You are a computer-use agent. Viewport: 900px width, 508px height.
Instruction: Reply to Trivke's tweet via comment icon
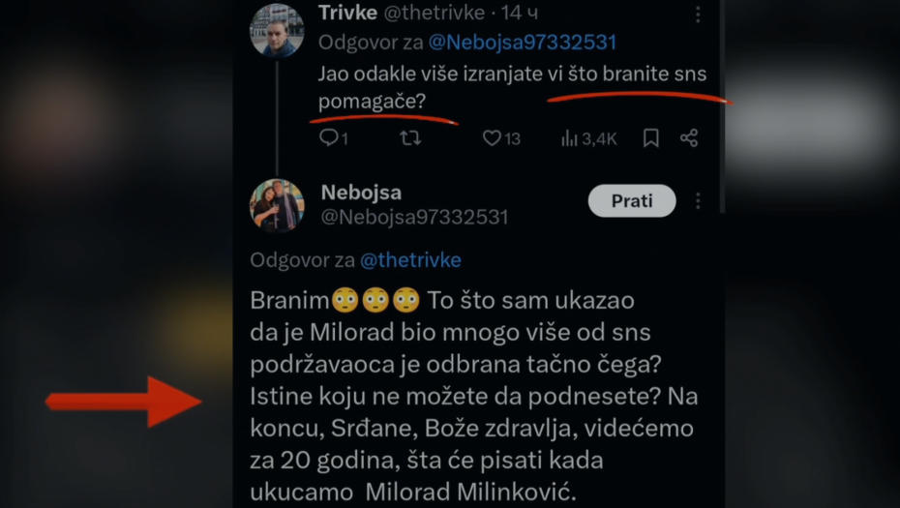point(329,138)
